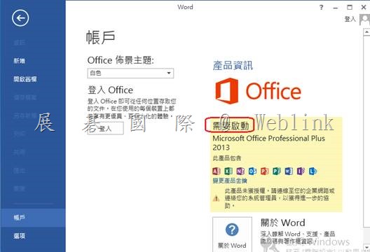Open 選項 from the sidebar
The height and width of the screenshot is (252, 370).
point(20,236)
